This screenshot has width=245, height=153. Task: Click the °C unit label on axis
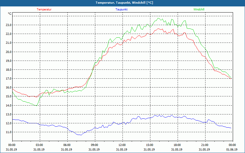(10, 14)
